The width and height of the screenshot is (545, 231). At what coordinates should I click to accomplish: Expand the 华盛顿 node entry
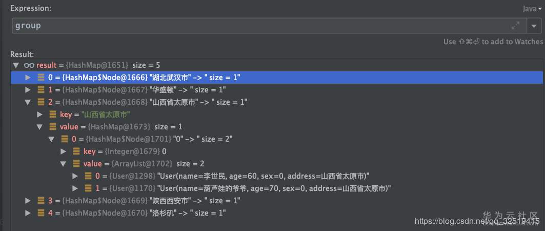point(28,90)
